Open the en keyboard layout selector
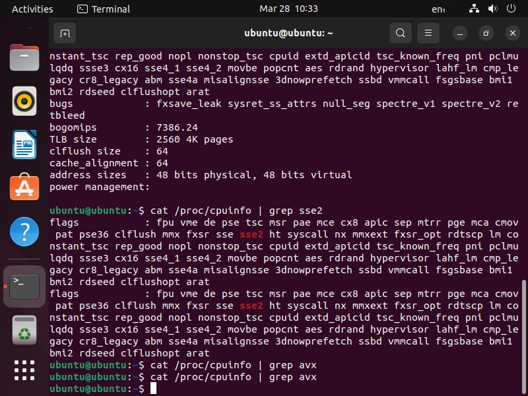 pos(438,9)
